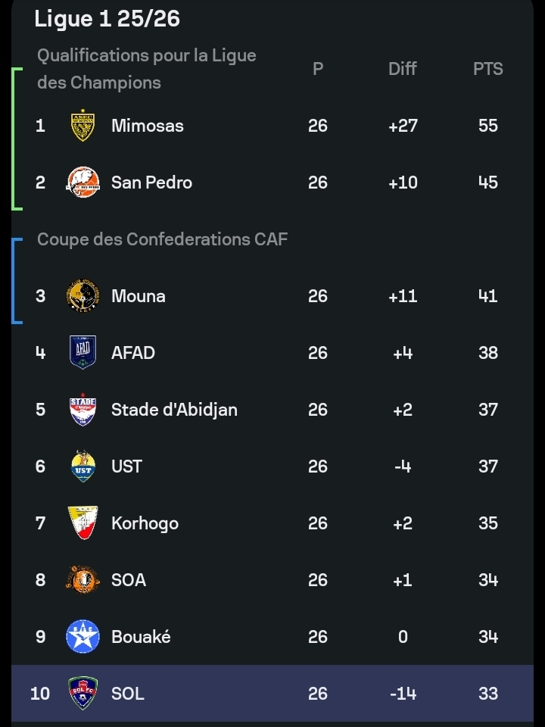
Task: Open the Mimosas team name link
Action: click(148, 126)
